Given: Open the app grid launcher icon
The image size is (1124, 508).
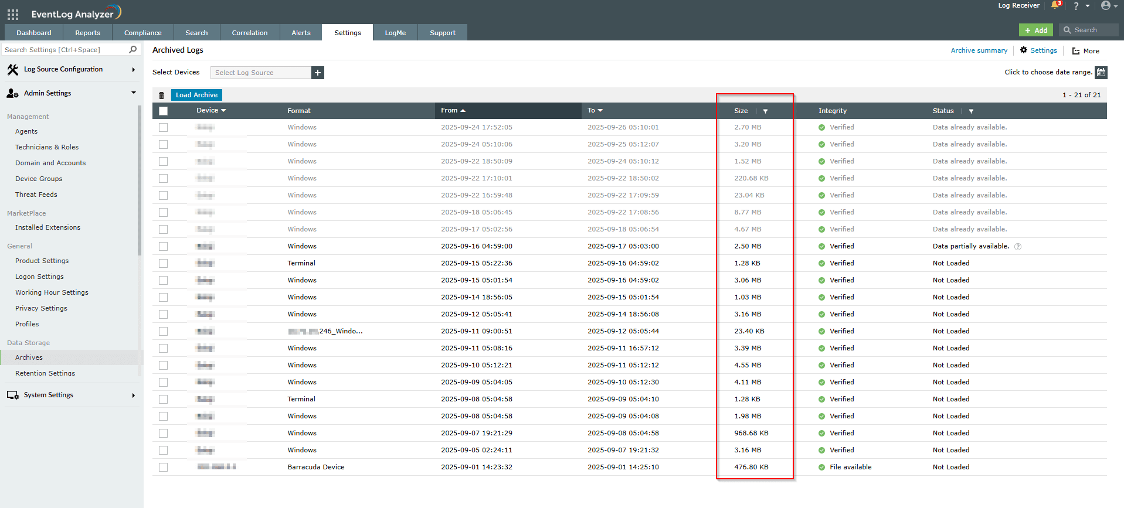Looking at the screenshot, I should (x=13, y=14).
